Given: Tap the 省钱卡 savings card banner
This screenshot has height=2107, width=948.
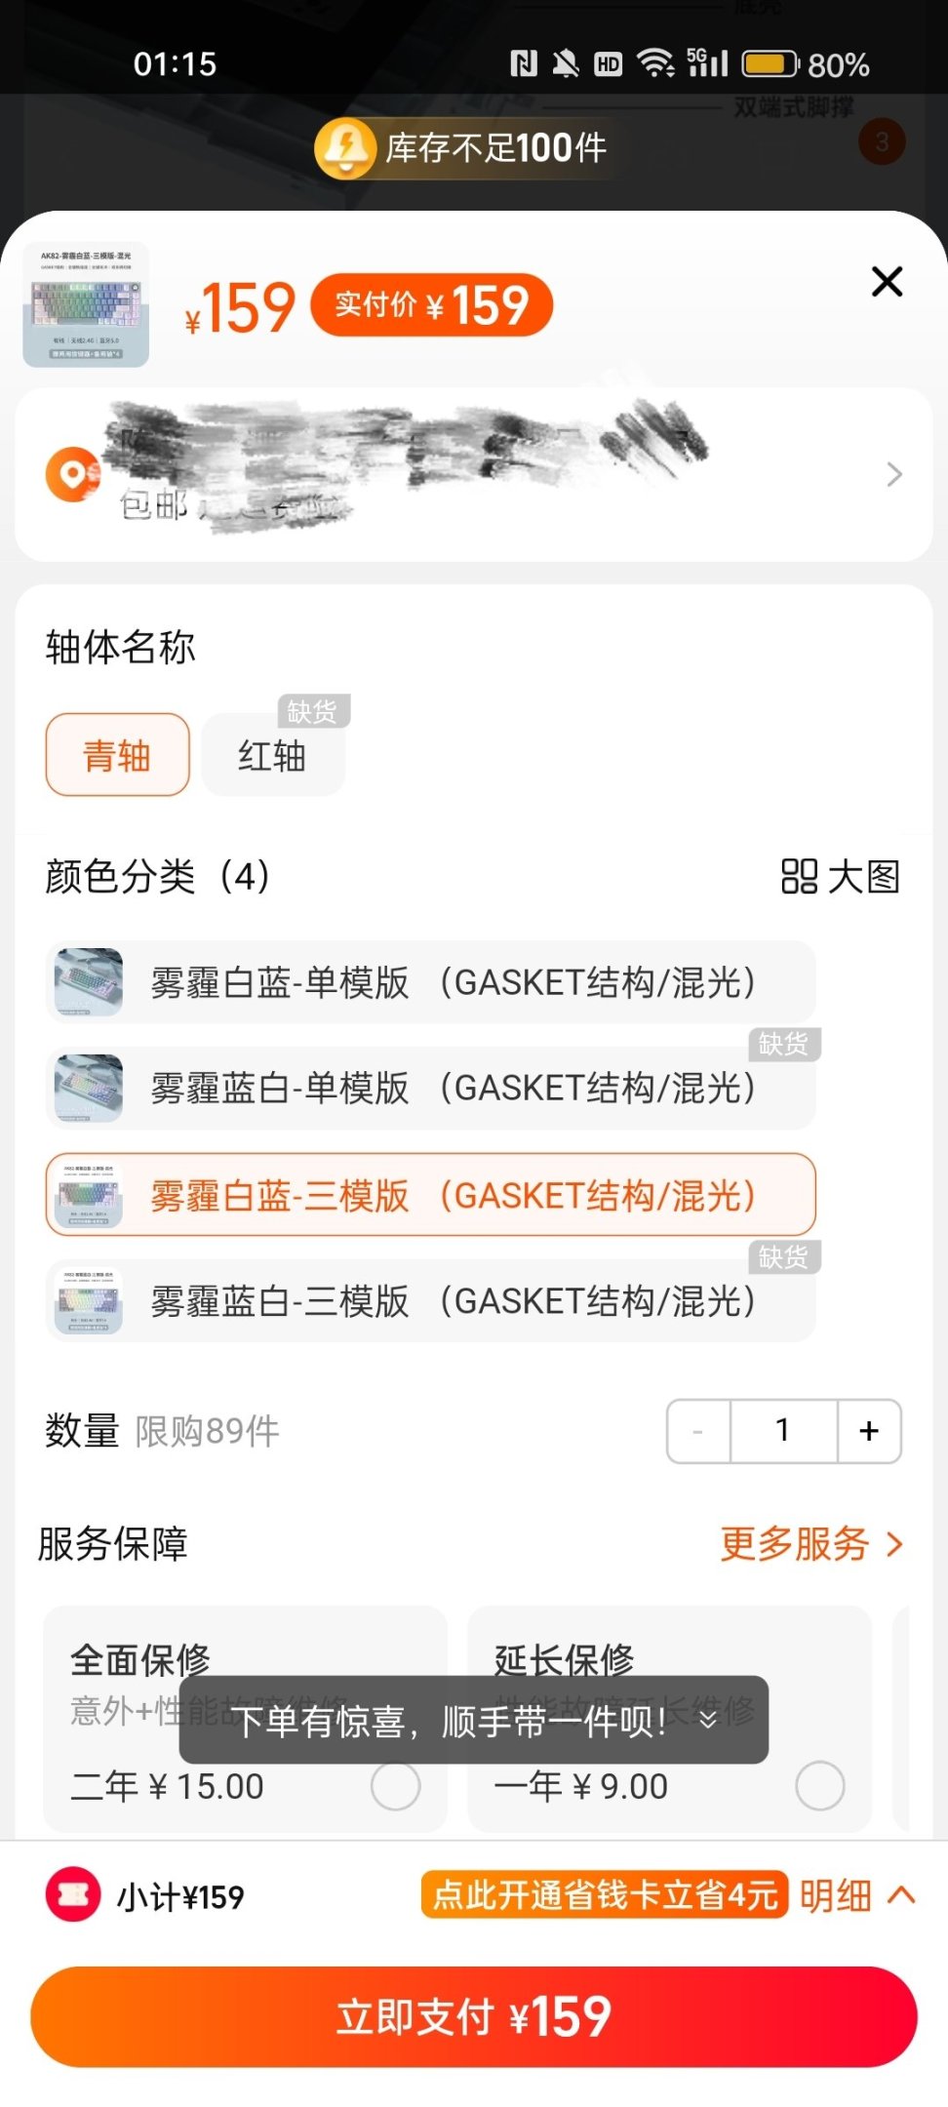Looking at the screenshot, I should (x=604, y=1895).
